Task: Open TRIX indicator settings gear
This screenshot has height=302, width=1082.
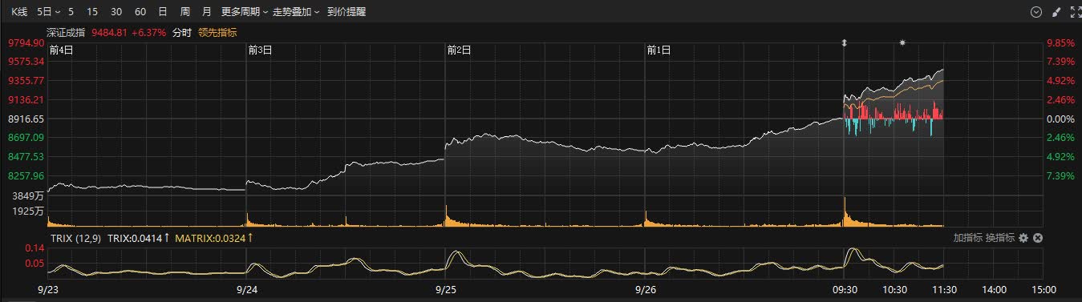Action: (1023, 238)
